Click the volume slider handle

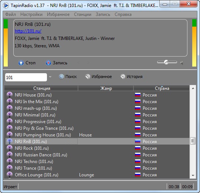click(x=166, y=62)
